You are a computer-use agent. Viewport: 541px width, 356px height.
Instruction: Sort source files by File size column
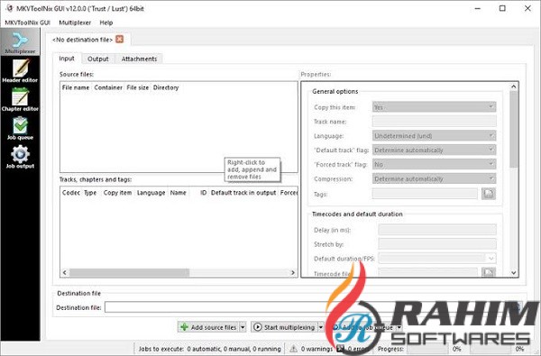click(137, 87)
